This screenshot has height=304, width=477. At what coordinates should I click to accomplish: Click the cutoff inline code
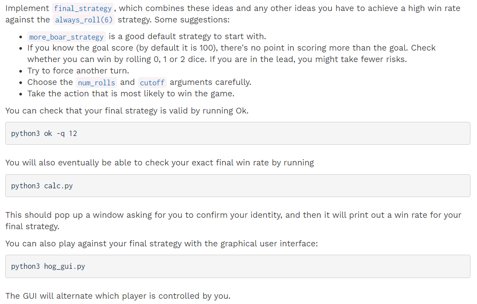click(x=152, y=83)
